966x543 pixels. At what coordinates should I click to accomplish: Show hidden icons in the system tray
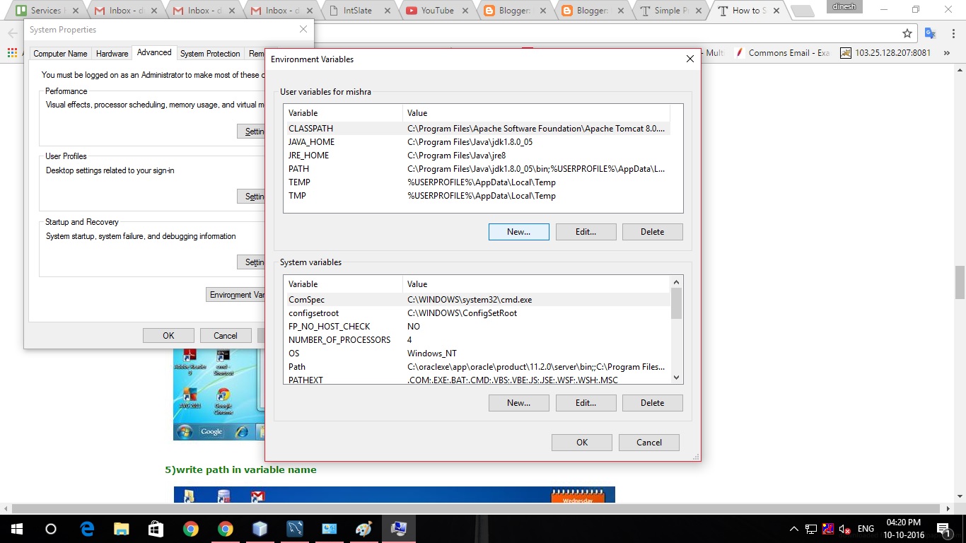click(x=793, y=528)
